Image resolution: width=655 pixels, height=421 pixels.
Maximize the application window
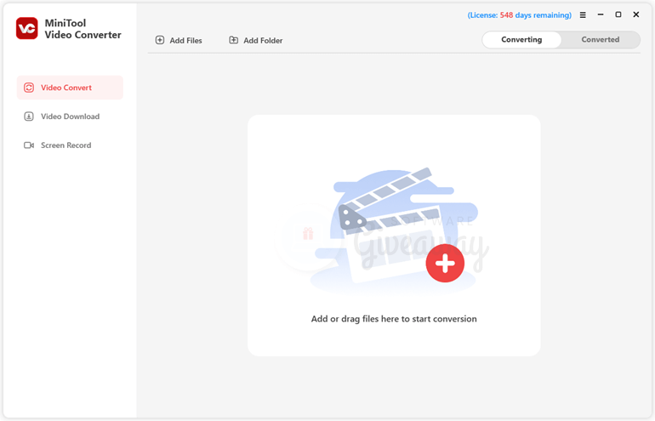(618, 14)
